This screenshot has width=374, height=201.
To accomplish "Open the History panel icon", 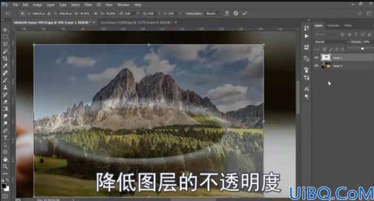I will click(x=307, y=28).
